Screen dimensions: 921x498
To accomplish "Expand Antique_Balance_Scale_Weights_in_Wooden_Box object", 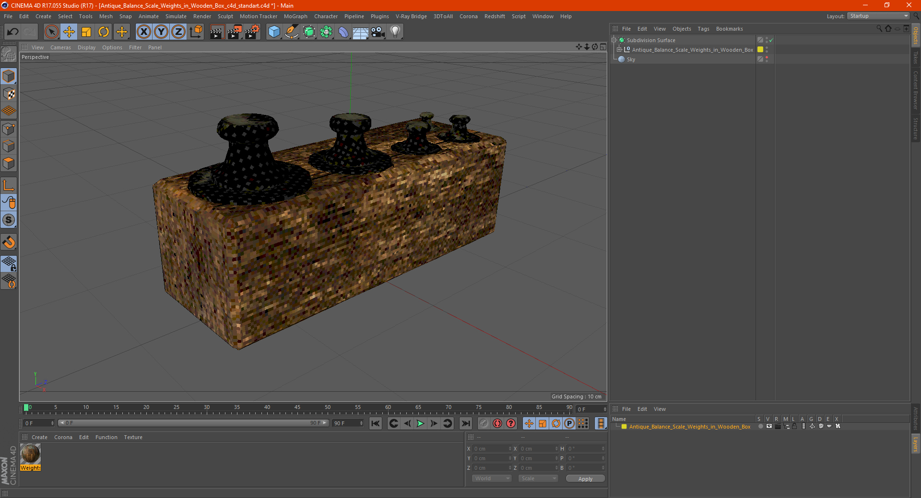I will [619, 50].
